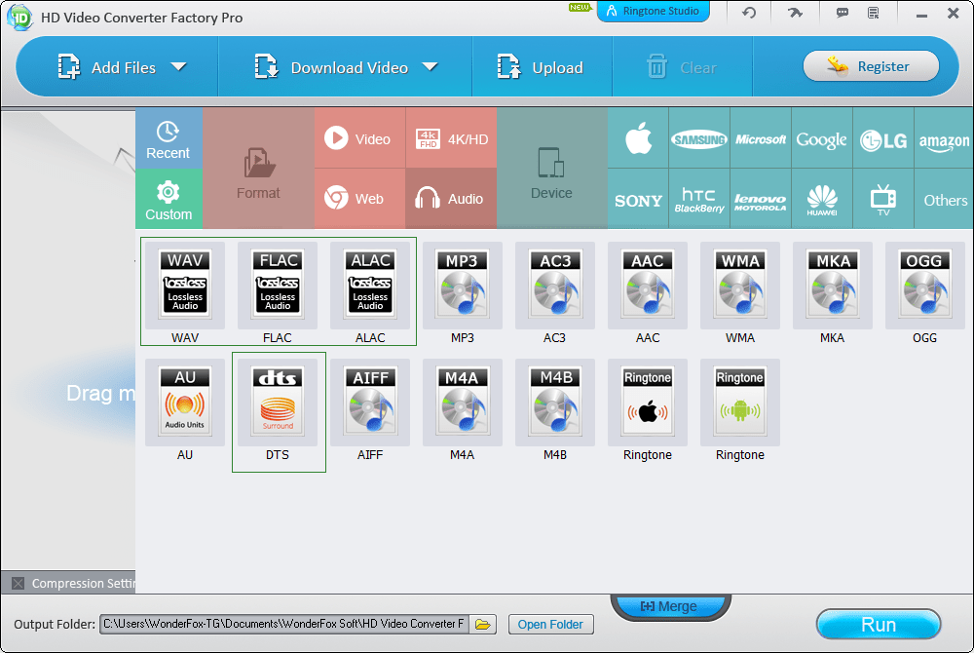Open the feedback chat icon
974x653 pixels.
(843, 13)
